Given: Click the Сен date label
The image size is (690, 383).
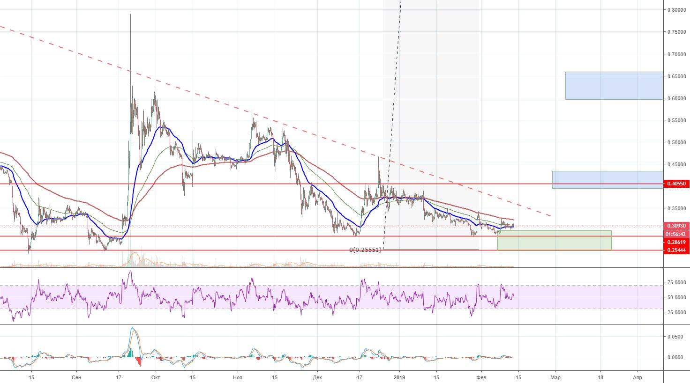Looking at the screenshot, I should 77,377.
